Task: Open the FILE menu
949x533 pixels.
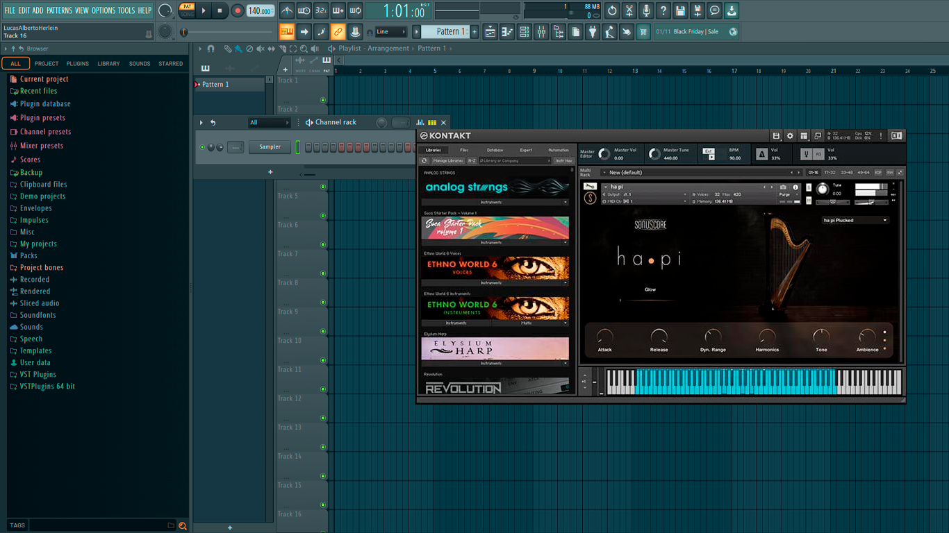Action: (x=10, y=10)
